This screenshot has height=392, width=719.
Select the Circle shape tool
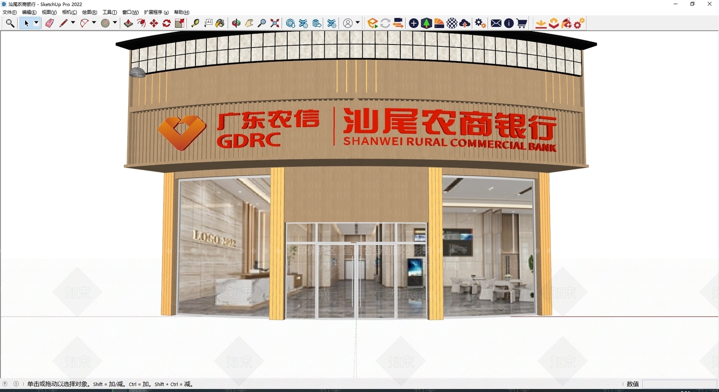[105, 23]
